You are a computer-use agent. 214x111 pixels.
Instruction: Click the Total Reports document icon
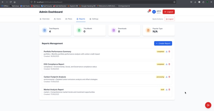[45, 30]
